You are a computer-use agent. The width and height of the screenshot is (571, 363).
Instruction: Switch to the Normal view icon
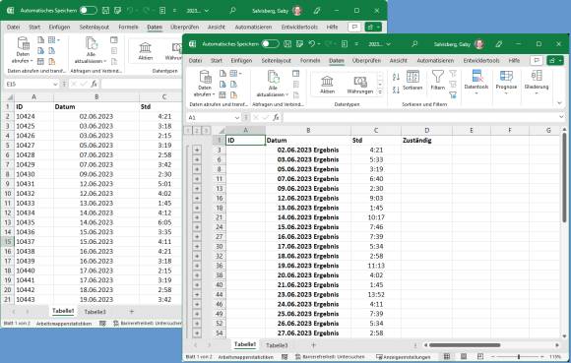point(447,357)
